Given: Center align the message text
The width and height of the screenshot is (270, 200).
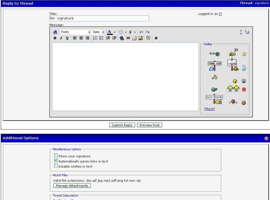Looking at the screenshot, I should tap(81, 38).
